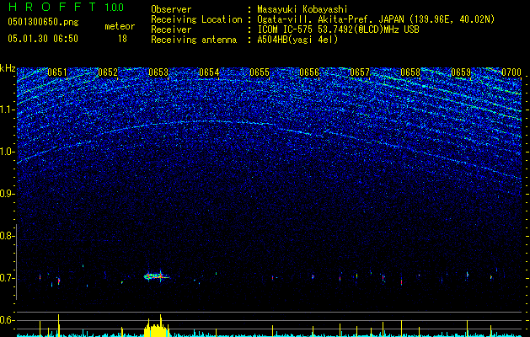The width and height of the screenshot is (530, 337).
Task: Click the 0654 time marker
Action: pyautogui.click(x=209, y=72)
